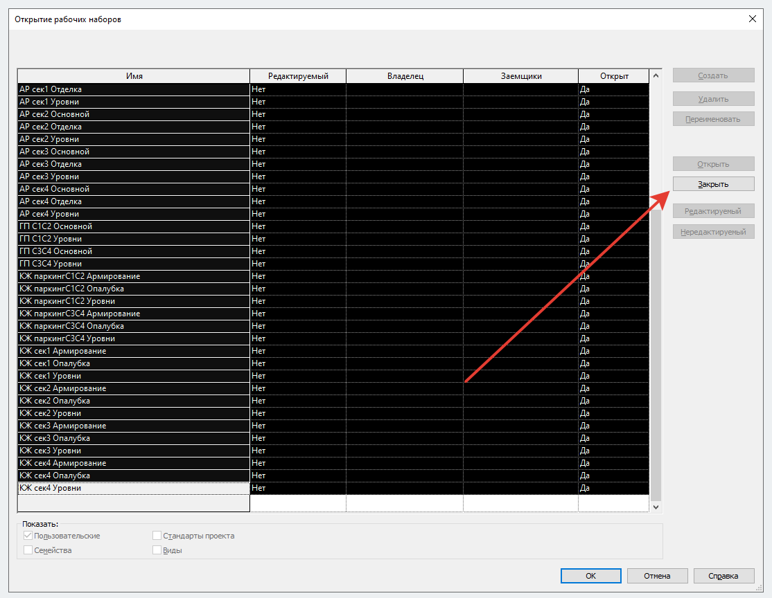Click the Заемщики column header
772x598 pixels.
[x=521, y=76]
